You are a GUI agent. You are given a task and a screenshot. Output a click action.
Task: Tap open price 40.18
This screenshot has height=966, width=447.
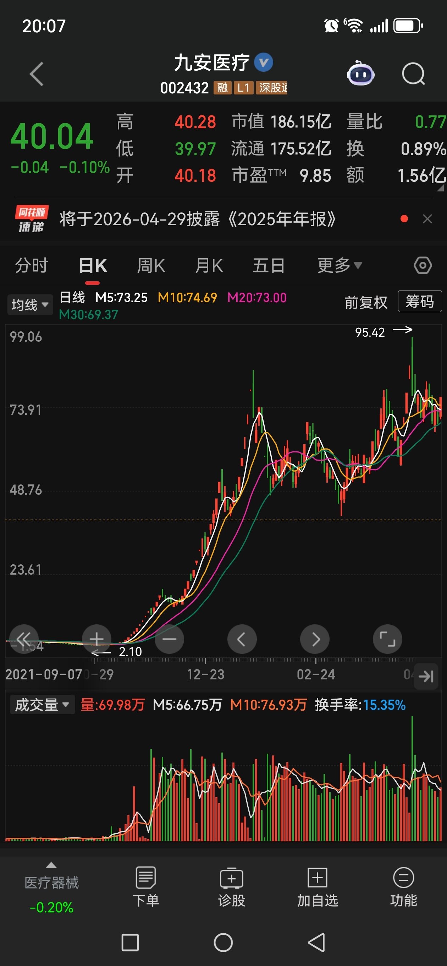(195, 175)
